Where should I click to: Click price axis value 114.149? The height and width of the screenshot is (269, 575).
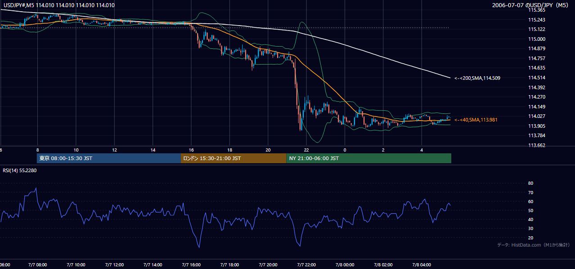[537, 107]
